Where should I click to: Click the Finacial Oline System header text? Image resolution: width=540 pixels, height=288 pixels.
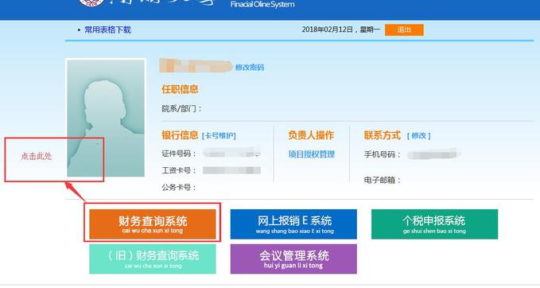click(x=262, y=5)
